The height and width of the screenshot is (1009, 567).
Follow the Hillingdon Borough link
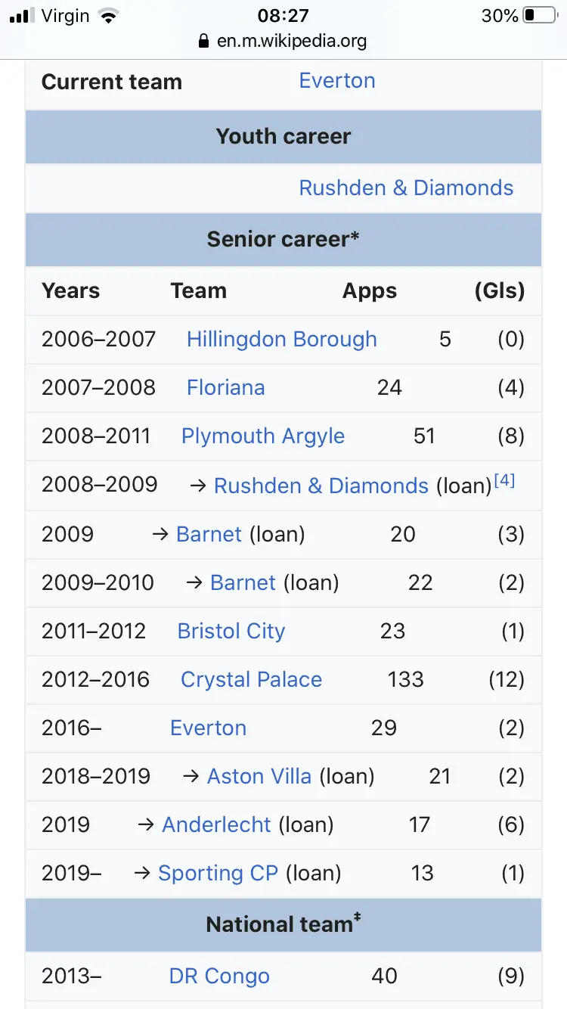281,340
